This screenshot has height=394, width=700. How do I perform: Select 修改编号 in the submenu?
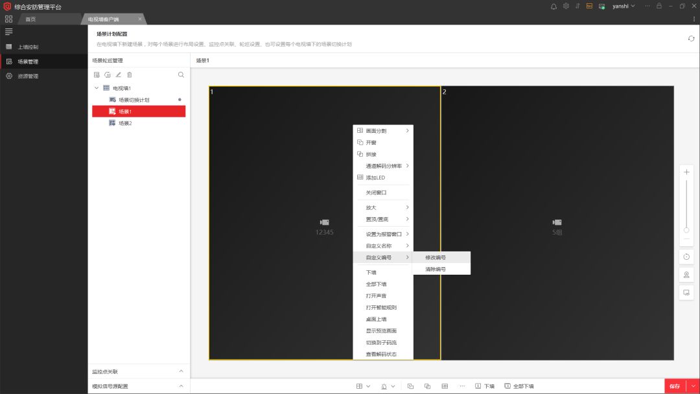pyautogui.click(x=436, y=257)
